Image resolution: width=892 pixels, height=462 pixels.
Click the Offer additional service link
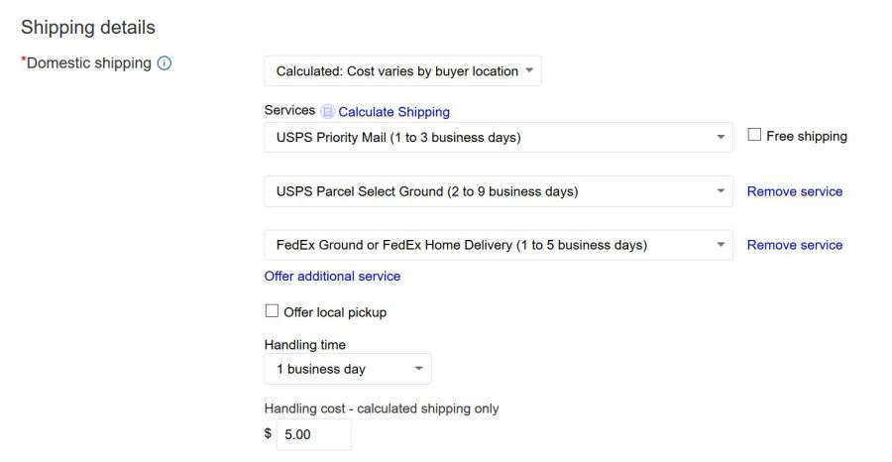click(x=332, y=276)
